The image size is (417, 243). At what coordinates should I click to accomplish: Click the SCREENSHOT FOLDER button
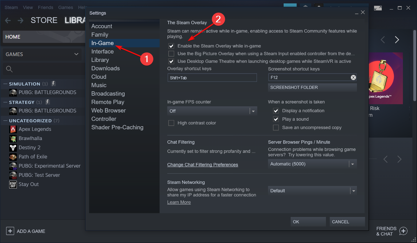[x=312, y=87]
